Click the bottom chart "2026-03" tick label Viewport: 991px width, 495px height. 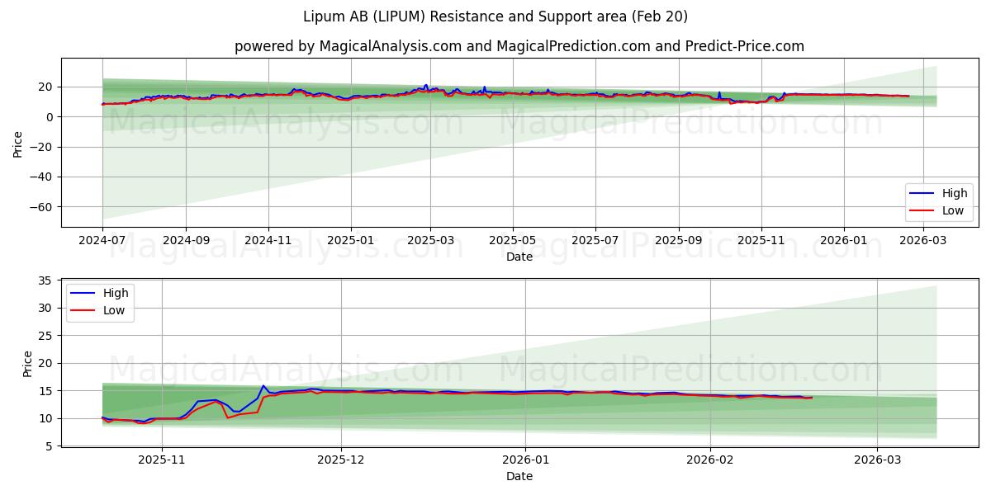pyautogui.click(x=877, y=460)
